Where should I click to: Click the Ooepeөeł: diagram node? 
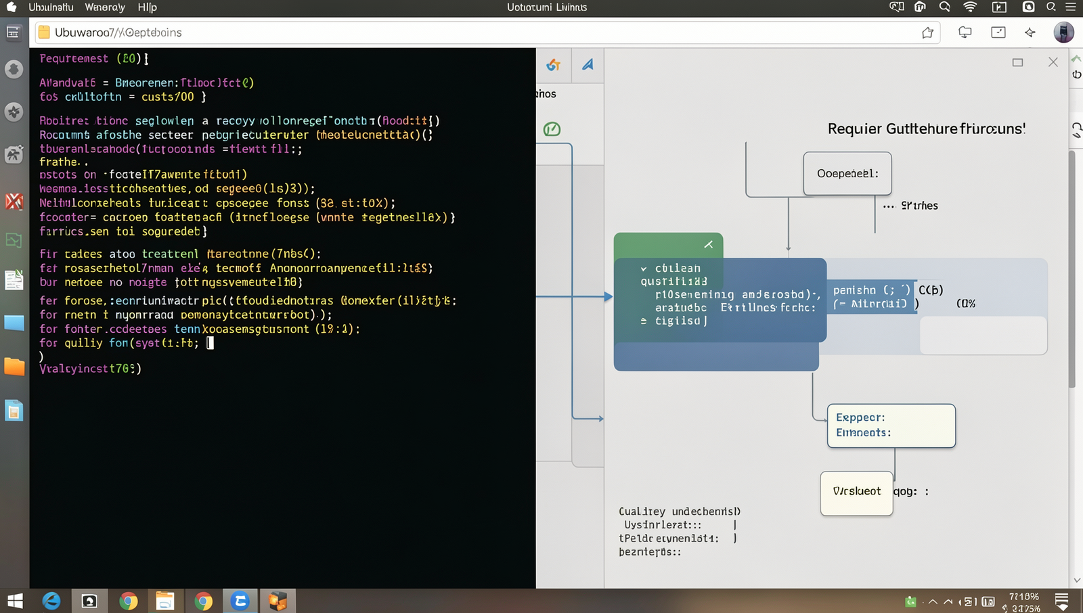click(x=847, y=173)
